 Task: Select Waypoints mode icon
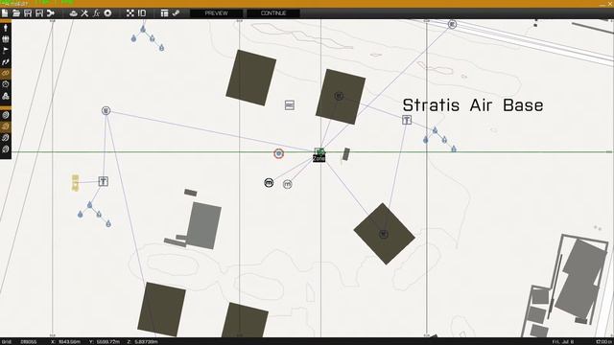coord(6,61)
